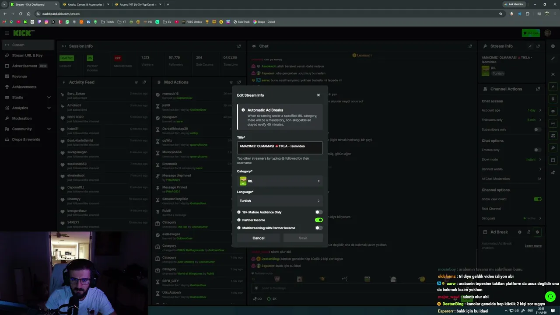Expand the Followers only setting chevron
The image size is (560, 315).
540,120
